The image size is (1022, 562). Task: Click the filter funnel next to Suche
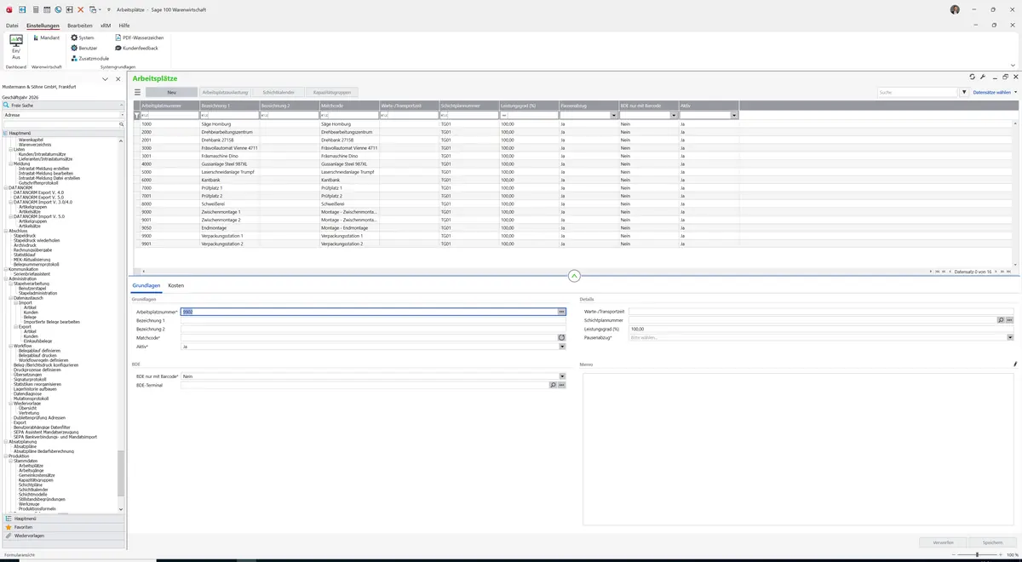pyautogui.click(x=964, y=92)
